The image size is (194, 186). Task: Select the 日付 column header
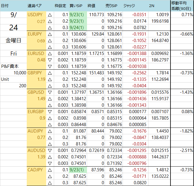[5, 6]
